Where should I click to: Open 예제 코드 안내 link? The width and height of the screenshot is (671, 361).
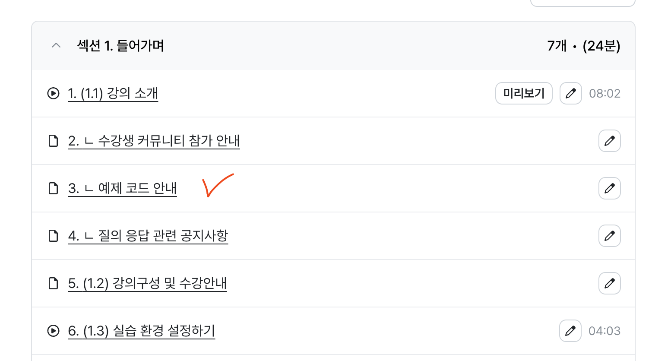tap(122, 188)
